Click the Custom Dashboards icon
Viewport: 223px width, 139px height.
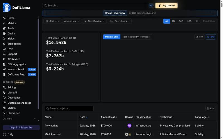(x=4, y=103)
